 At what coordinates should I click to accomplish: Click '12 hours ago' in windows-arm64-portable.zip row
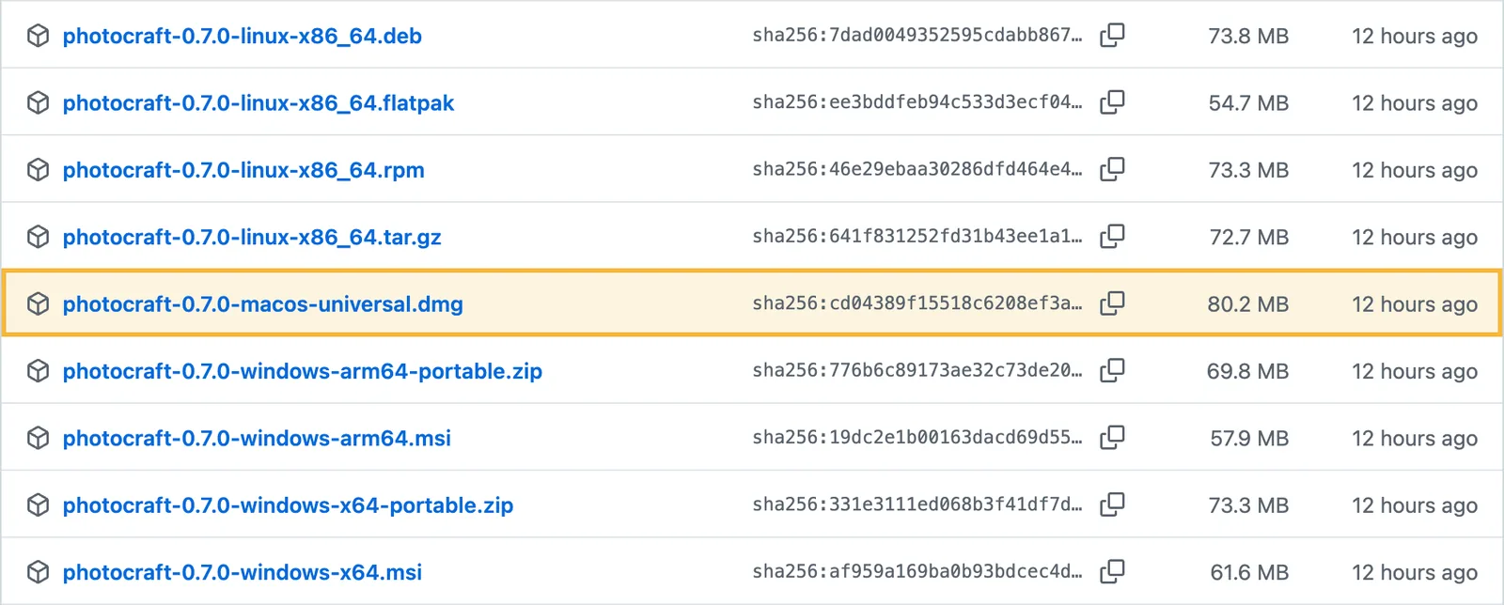[1415, 371]
